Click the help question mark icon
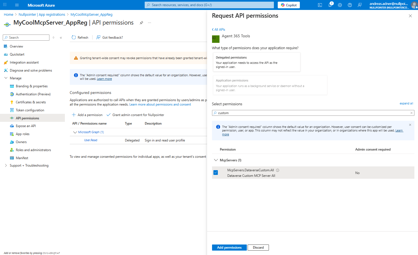Image resolution: width=418 pixels, height=255 pixels. pos(350,5)
